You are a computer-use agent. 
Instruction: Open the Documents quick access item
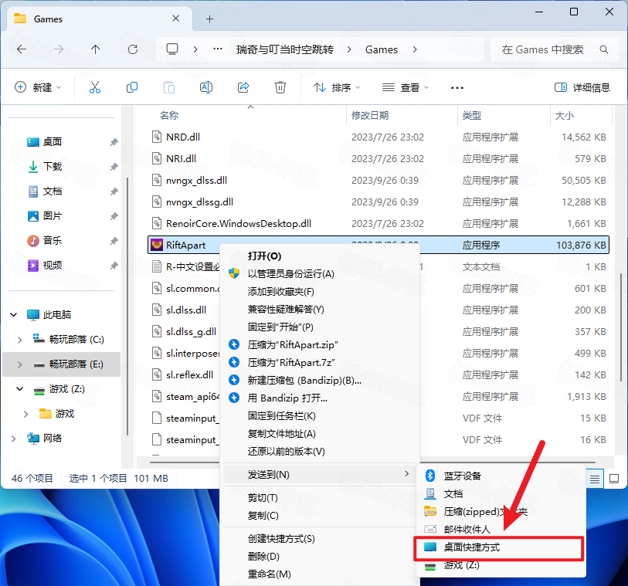coord(52,191)
